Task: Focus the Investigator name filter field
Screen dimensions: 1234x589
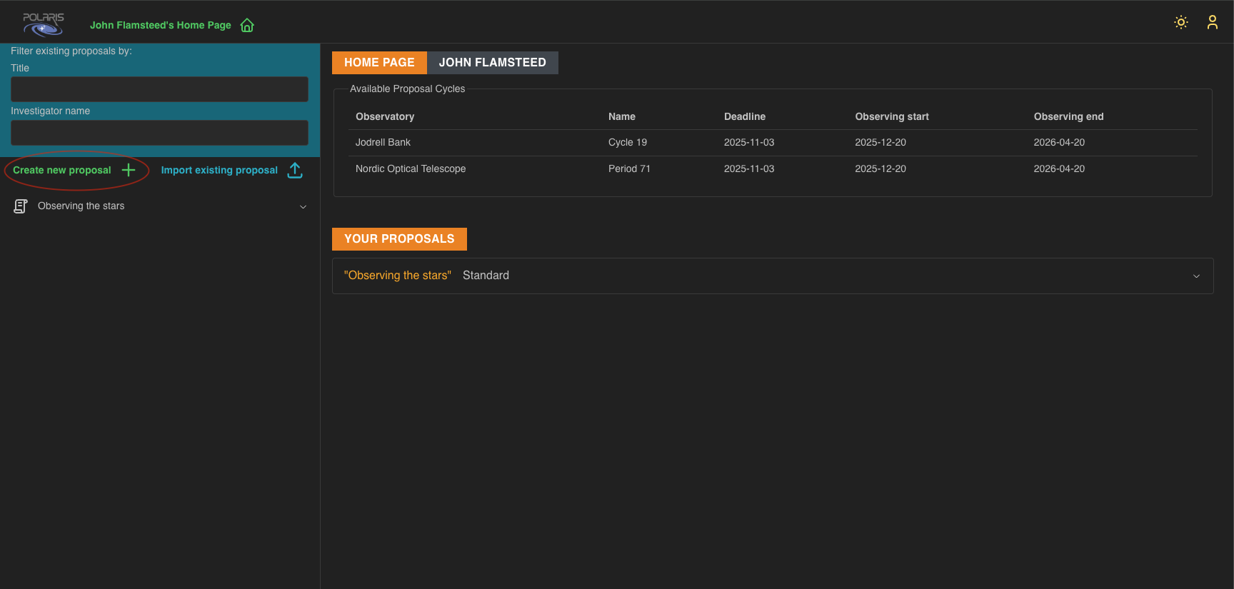Action: pyautogui.click(x=159, y=133)
